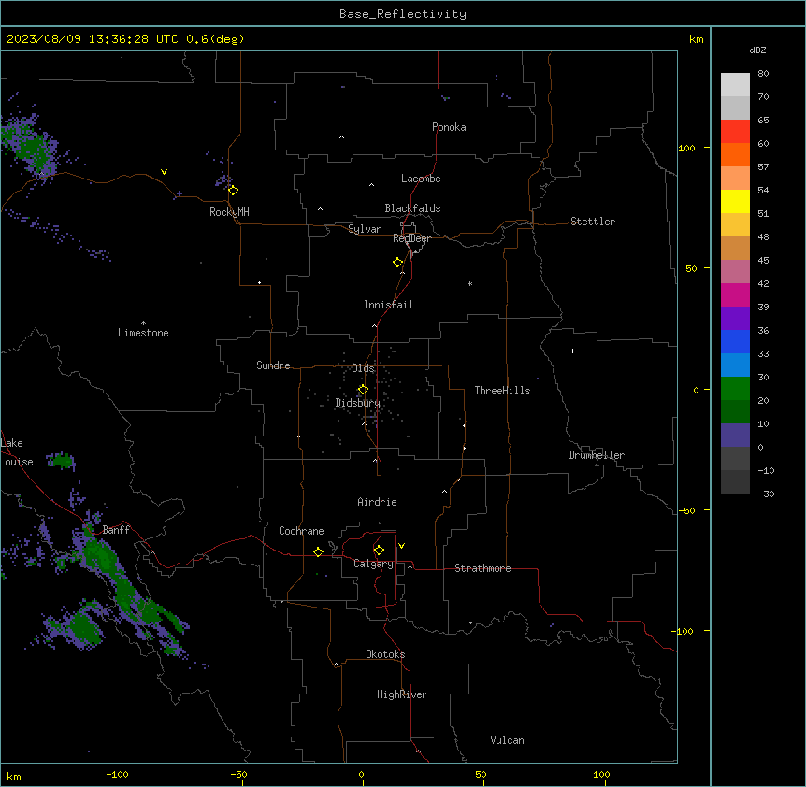Viewport: 806px width, 787px height.
Task: Click the Sundre town label
Action: coord(273,365)
